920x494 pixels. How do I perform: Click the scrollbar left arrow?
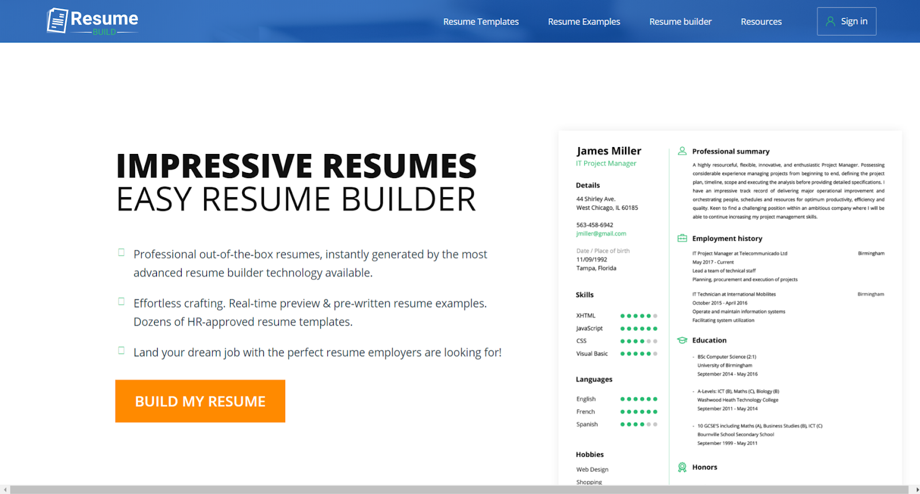coord(5,489)
